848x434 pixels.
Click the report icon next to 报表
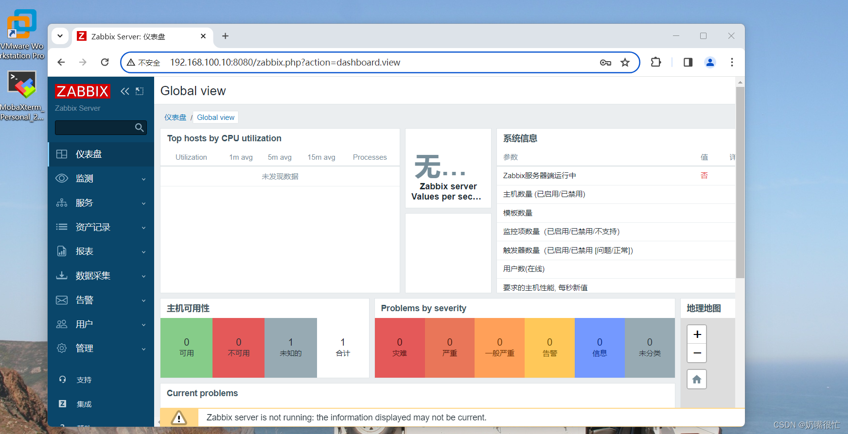pyautogui.click(x=62, y=251)
